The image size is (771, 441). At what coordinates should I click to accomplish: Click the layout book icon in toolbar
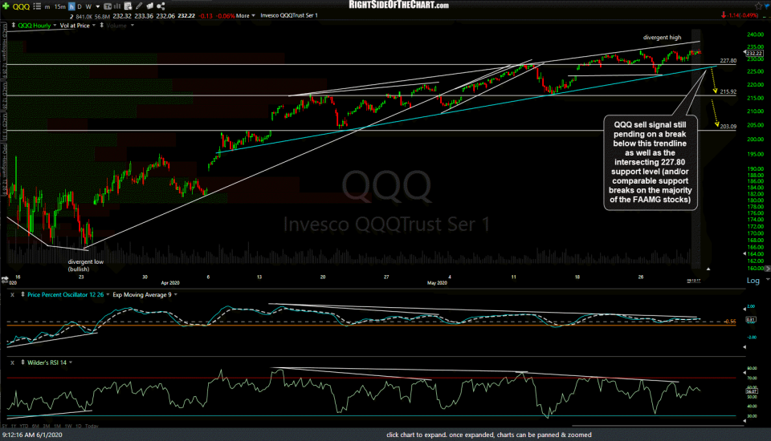coord(150,6)
